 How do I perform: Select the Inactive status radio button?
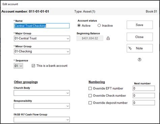coord(99,26)
